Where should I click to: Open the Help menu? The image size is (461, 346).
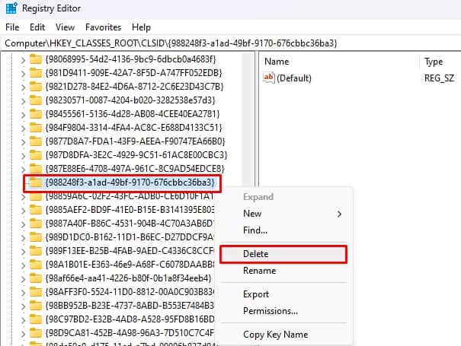[141, 27]
